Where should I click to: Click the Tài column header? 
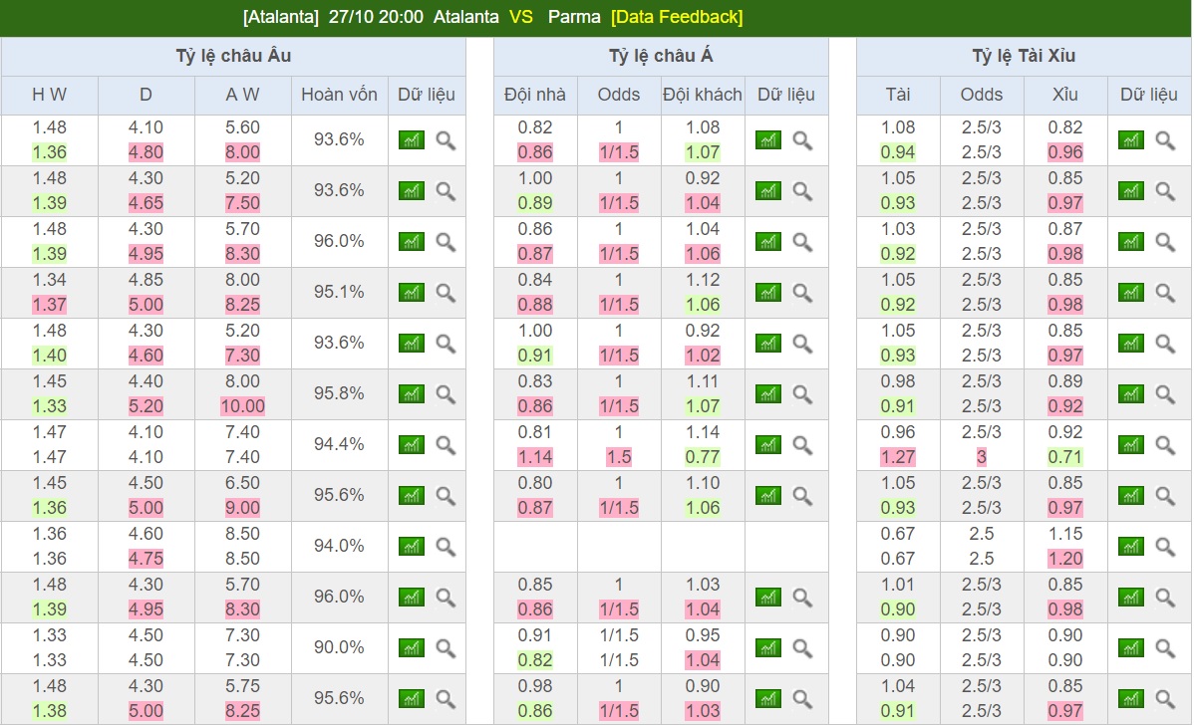(898, 95)
